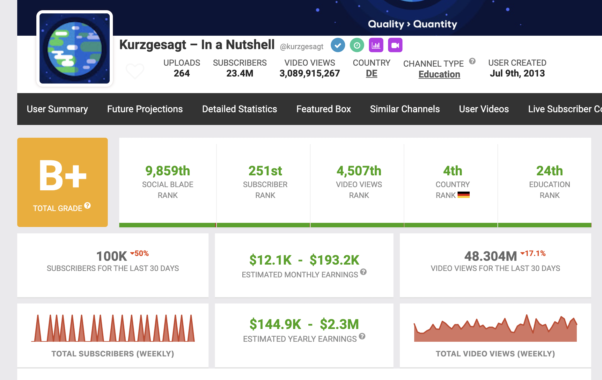Click the B+ total grade box
Screen dimensions: 602x380
[x=62, y=182]
